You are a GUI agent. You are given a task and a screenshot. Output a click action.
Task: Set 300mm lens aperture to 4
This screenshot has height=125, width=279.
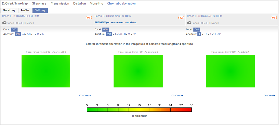pos(24,34)
